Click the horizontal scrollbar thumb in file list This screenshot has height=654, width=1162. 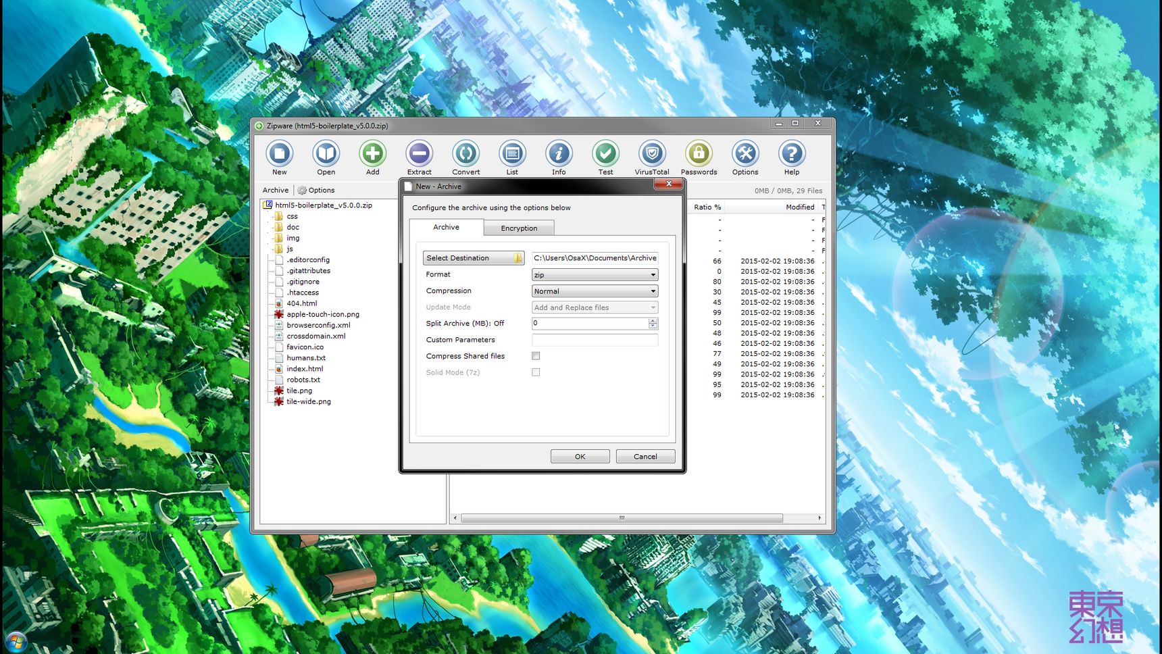[622, 518]
